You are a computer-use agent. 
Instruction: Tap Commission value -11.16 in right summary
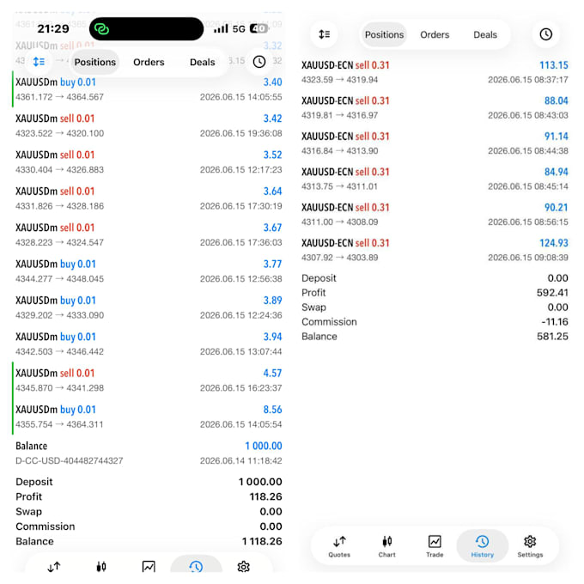point(555,322)
